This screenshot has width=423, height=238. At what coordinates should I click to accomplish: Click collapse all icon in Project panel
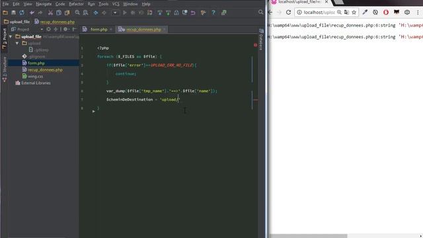pyautogui.click(x=56, y=29)
